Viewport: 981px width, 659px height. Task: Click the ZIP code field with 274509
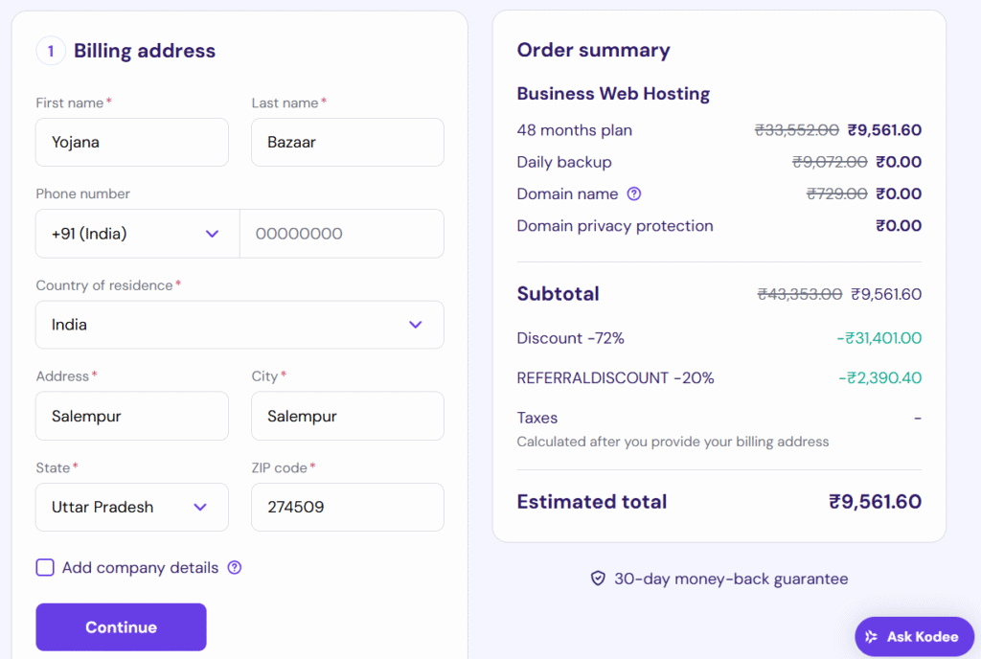(x=347, y=507)
